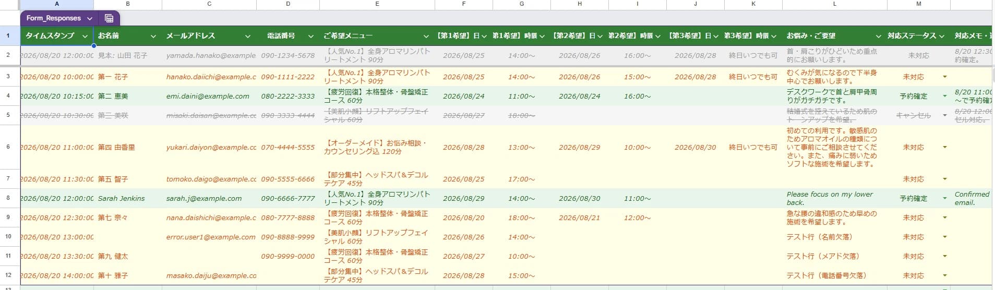Select phone cell 090-1111-2222

tap(288, 77)
